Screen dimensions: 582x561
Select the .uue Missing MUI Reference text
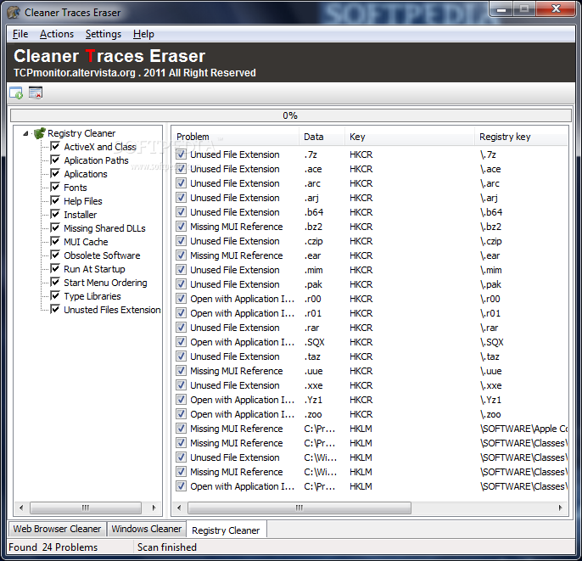(237, 371)
